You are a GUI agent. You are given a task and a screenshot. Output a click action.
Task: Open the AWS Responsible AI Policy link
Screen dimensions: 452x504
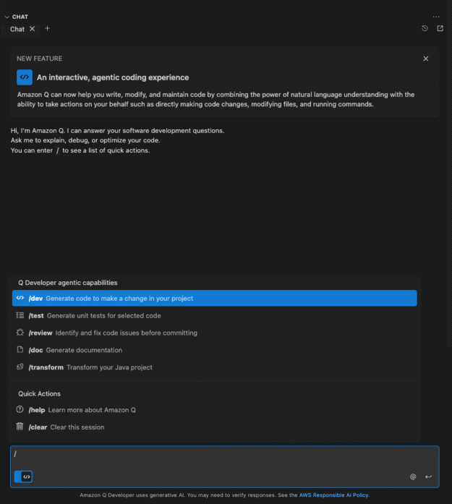pos(334,495)
